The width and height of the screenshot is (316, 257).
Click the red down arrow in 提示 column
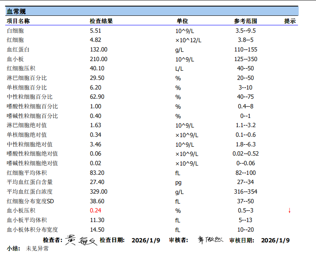pyautogui.click(x=289, y=210)
